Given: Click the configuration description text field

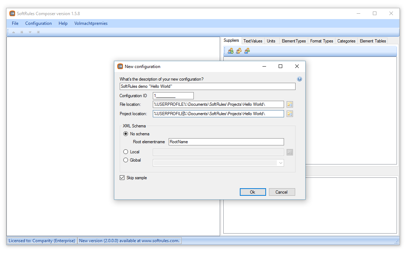Looking at the screenshot, I should 207,86.
